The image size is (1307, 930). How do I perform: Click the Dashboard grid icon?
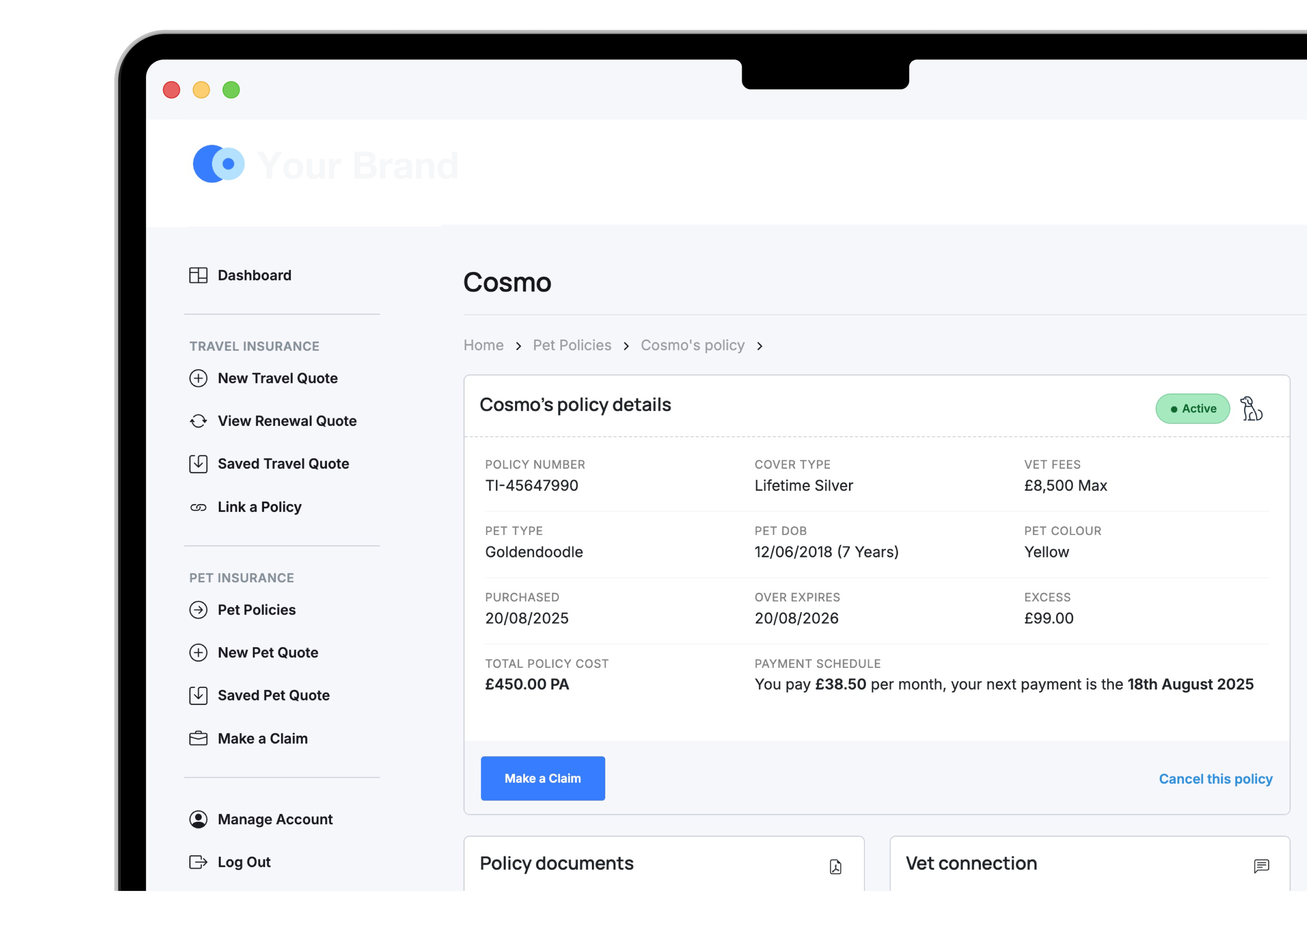(x=198, y=275)
